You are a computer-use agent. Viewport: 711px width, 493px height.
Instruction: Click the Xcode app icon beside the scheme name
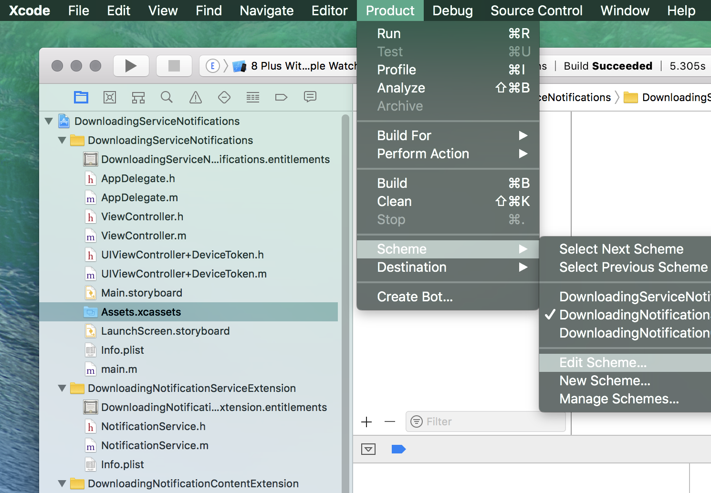click(x=240, y=66)
